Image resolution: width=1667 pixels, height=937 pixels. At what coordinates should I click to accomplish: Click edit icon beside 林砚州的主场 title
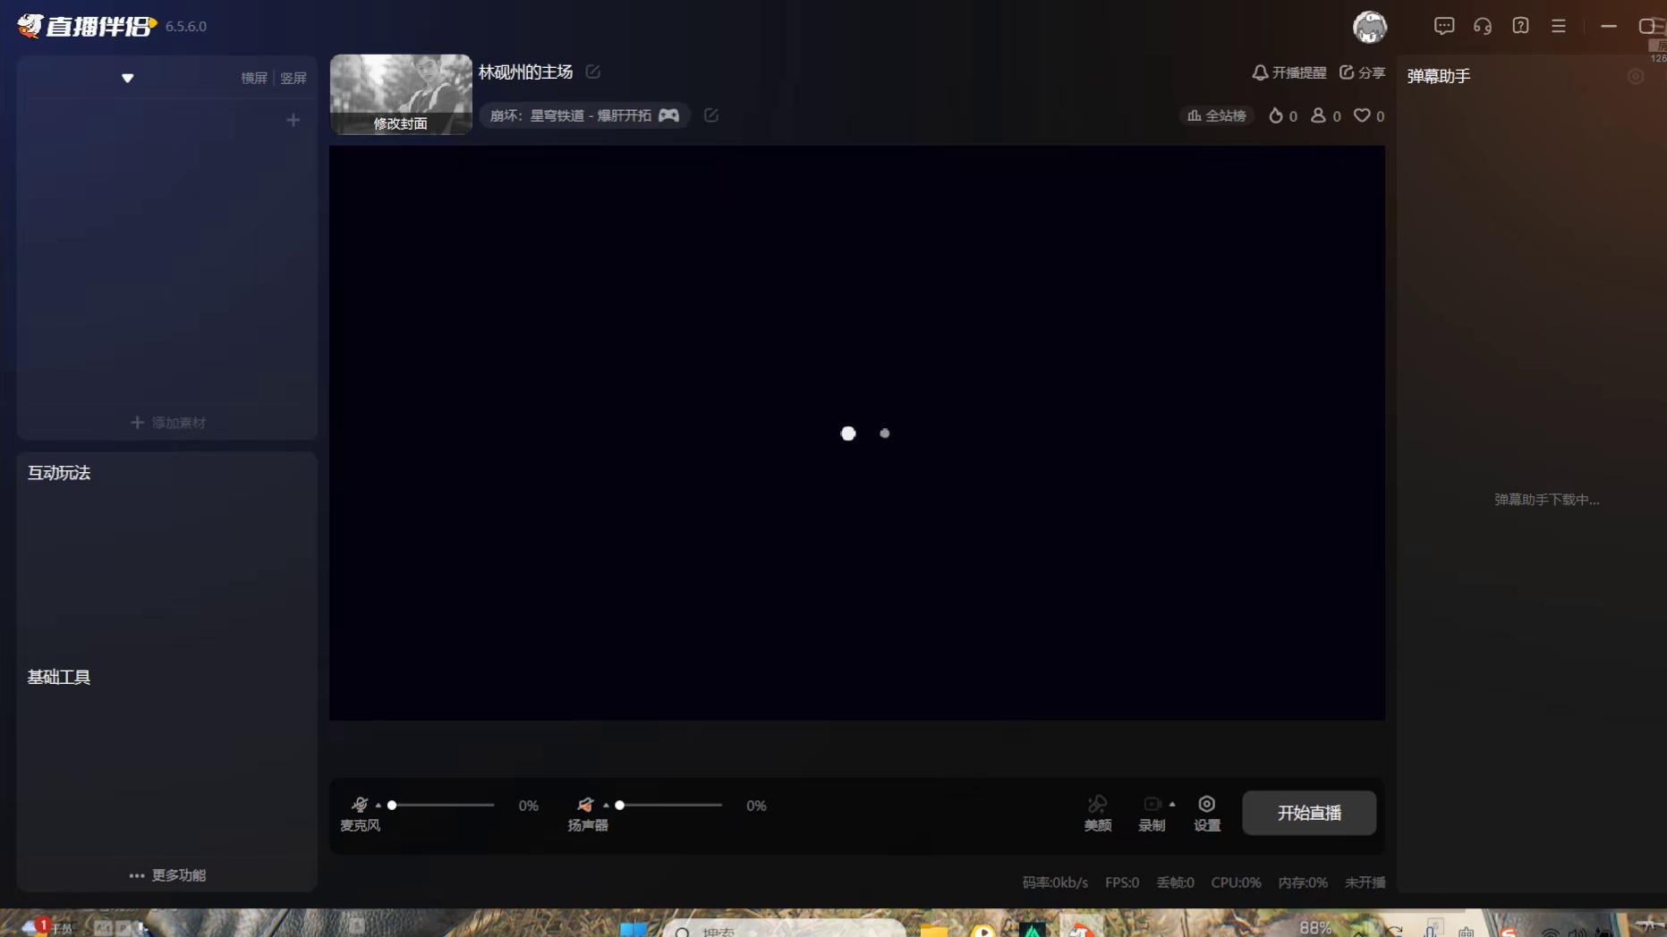pos(593,72)
